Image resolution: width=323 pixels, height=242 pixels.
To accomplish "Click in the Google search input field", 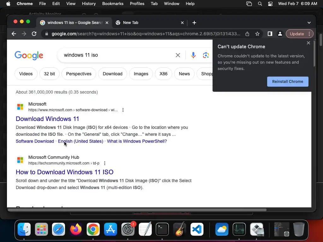I will pos(117,55).
